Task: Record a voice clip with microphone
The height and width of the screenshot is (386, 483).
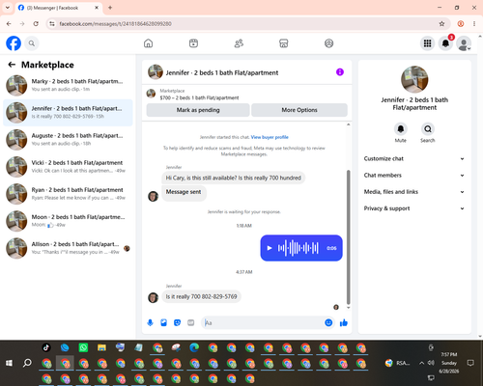Action: click(x=150, y=322)
